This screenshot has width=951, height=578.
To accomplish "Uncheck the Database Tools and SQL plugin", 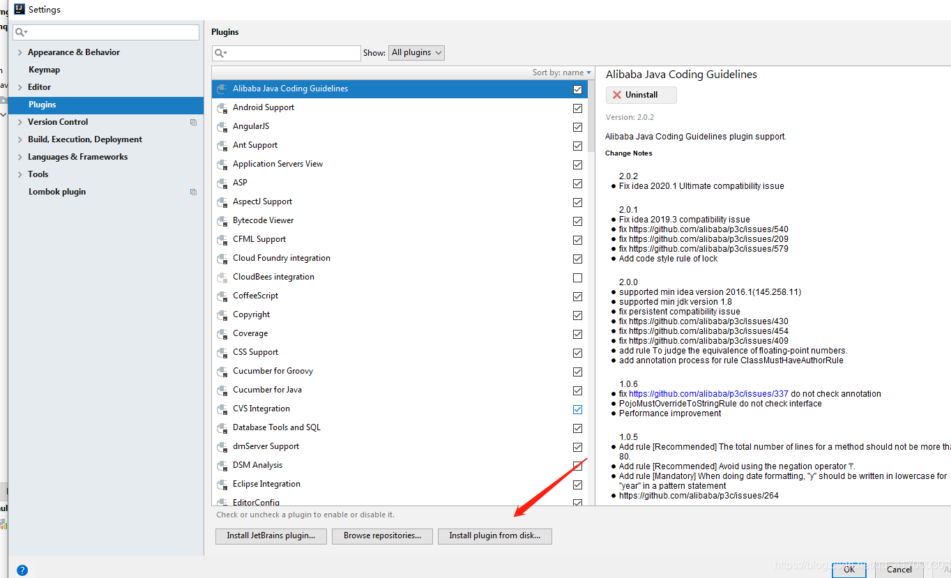I will (577, 428).
